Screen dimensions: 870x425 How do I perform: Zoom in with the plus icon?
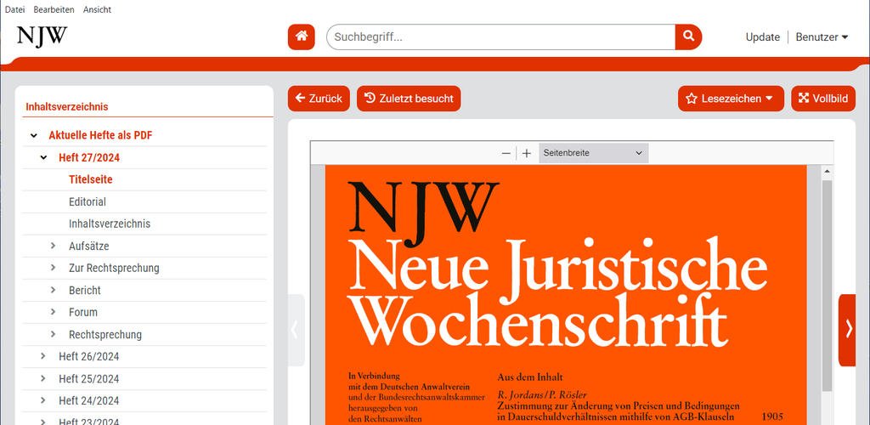point(527,153)
